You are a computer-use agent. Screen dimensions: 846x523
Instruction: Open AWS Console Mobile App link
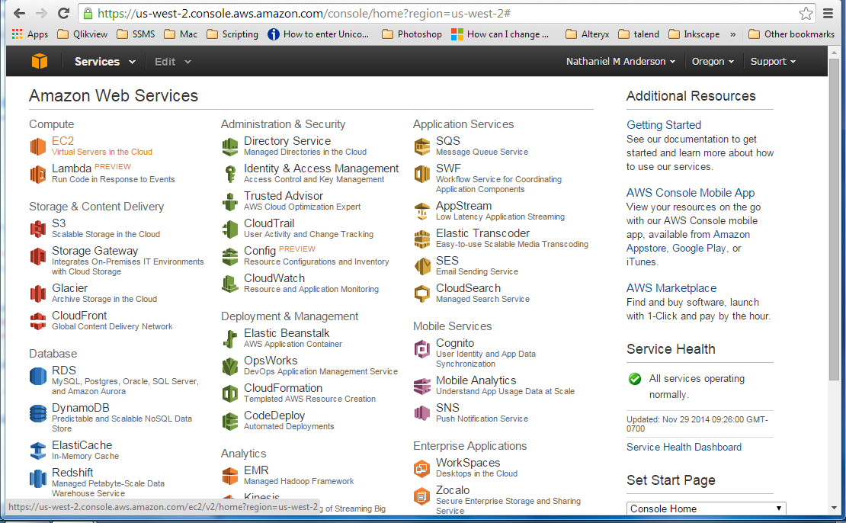click(691, 193)
